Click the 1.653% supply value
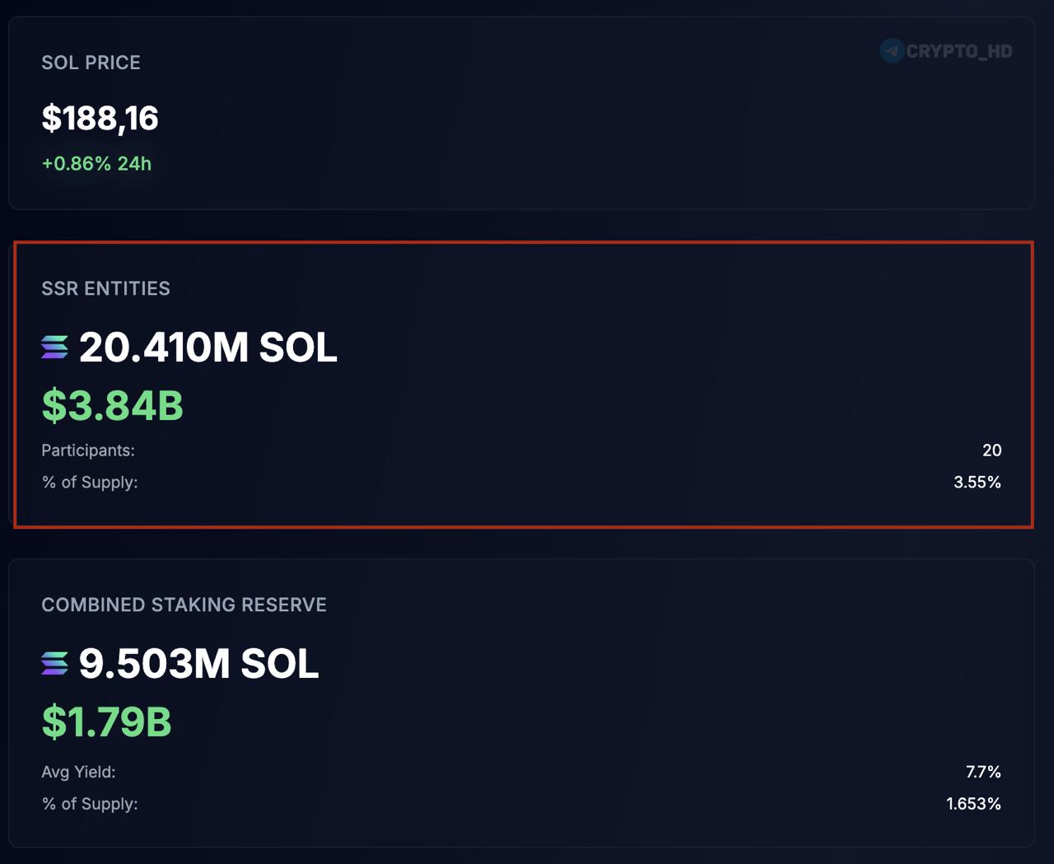The width and height of the screenshot is (1054, 864). tap(973, 804)
